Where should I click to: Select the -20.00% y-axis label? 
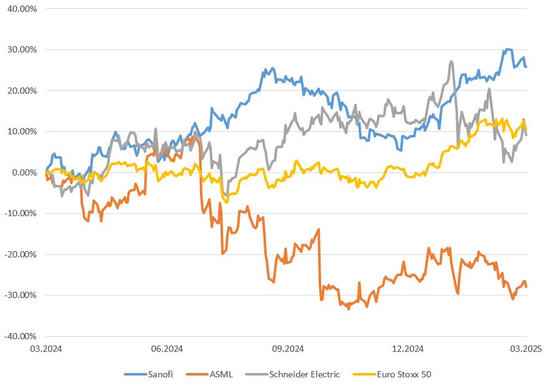click(21, 254)
